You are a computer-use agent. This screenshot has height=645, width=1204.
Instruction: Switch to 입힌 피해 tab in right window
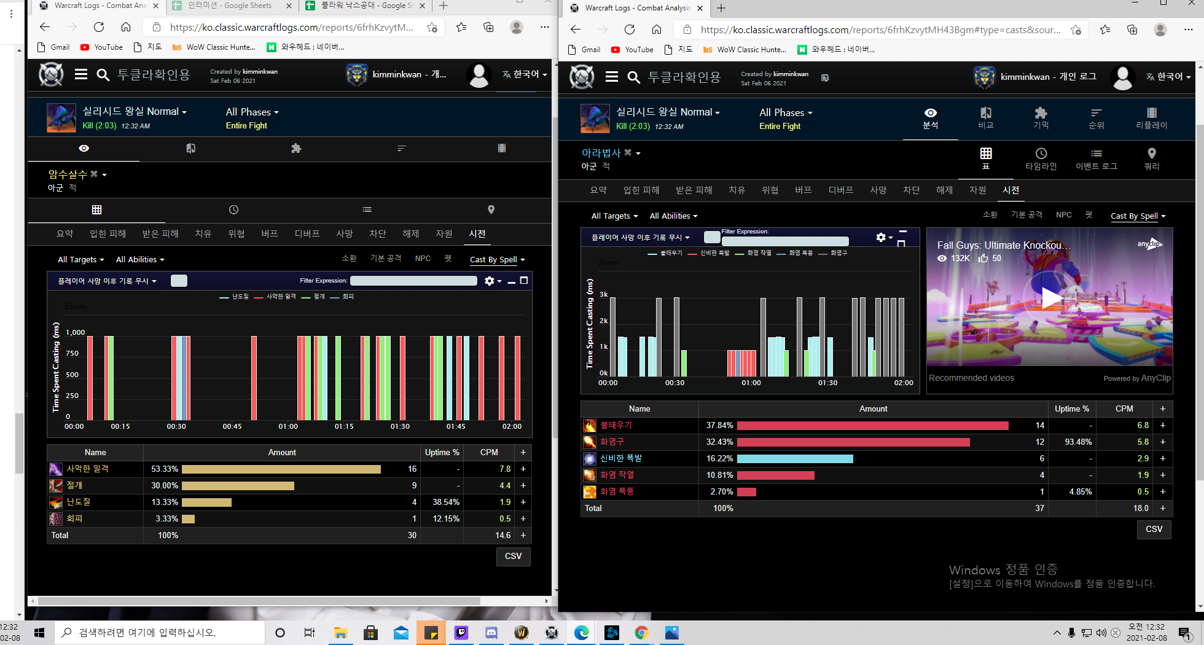(641, 190)
